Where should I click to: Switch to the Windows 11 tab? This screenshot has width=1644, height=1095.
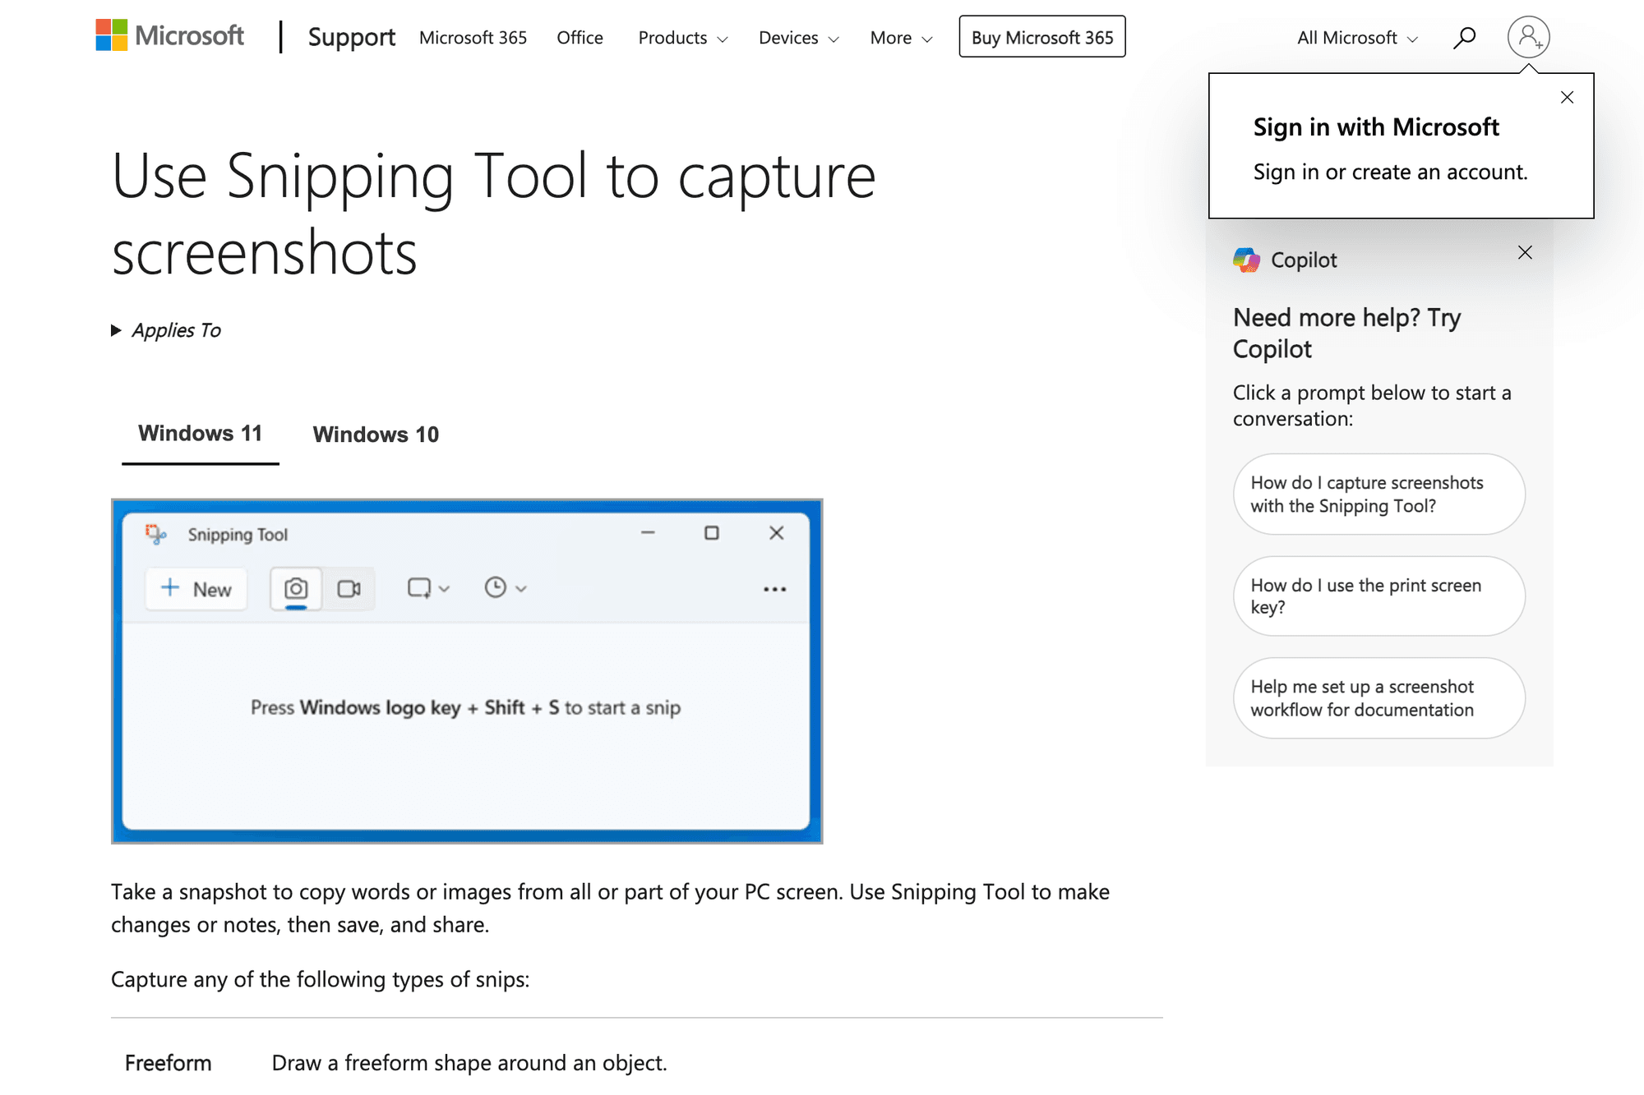click(x=200, y=434)
